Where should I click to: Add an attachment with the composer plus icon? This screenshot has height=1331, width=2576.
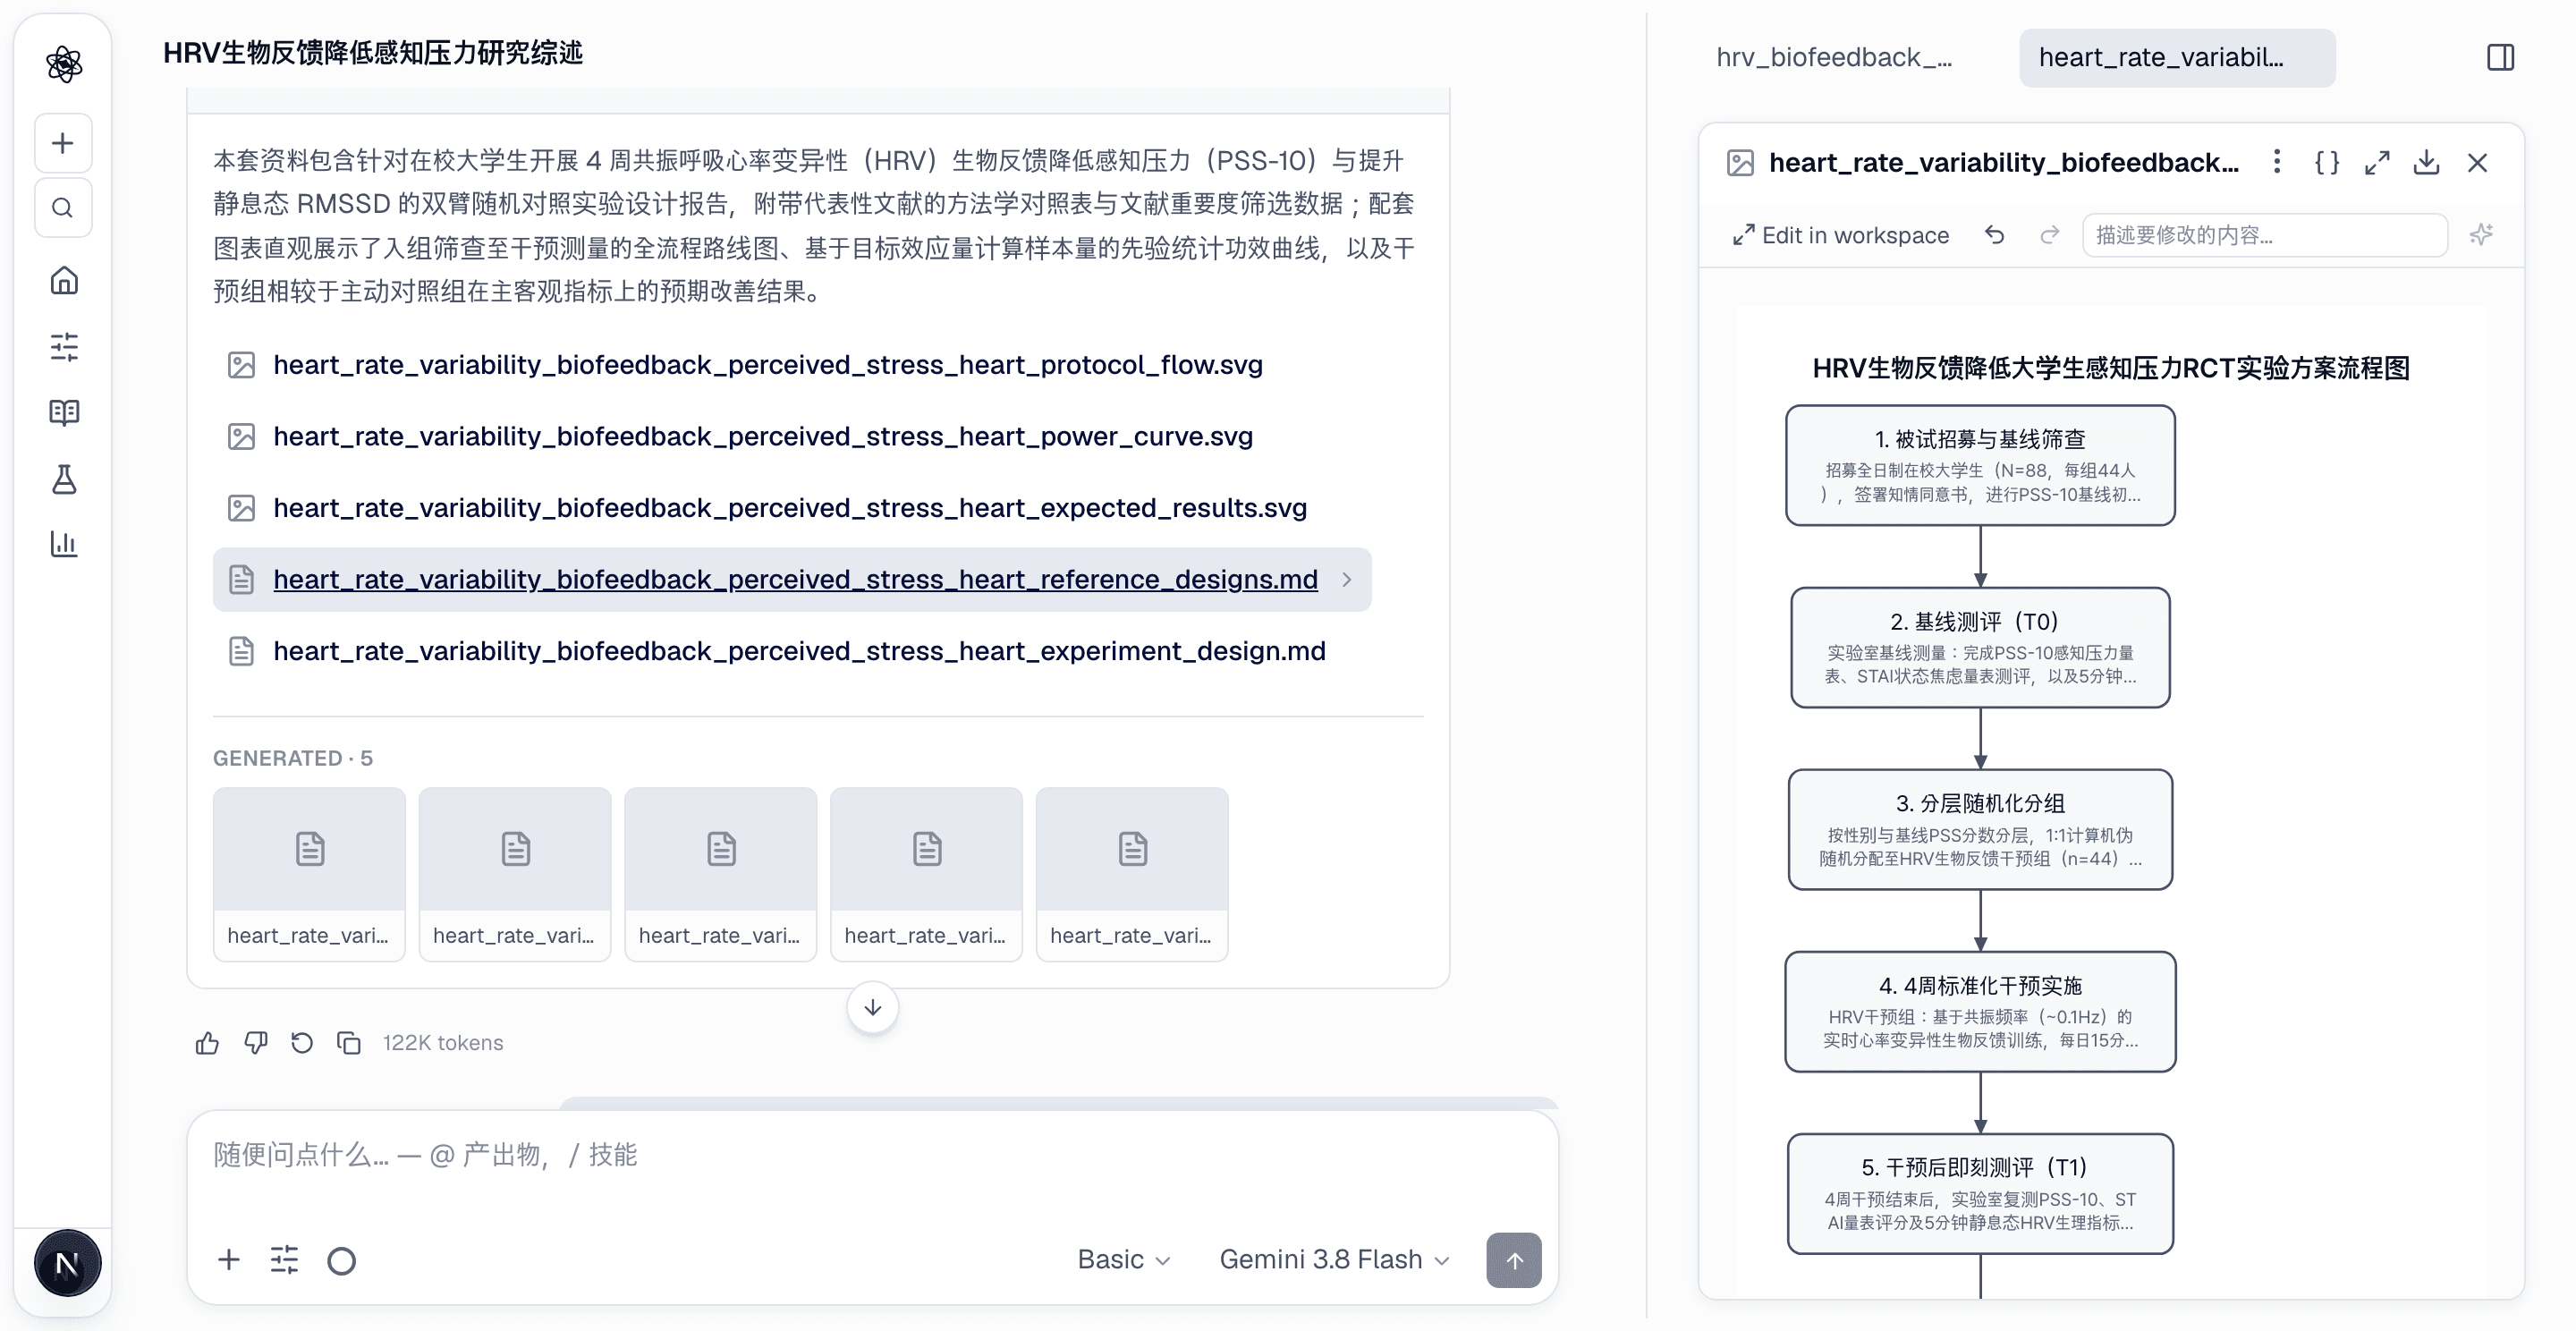pos(229,1259)
